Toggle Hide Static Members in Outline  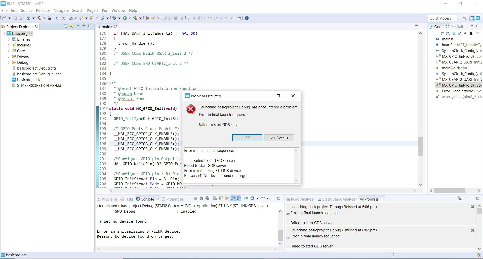tap(460, 33)
